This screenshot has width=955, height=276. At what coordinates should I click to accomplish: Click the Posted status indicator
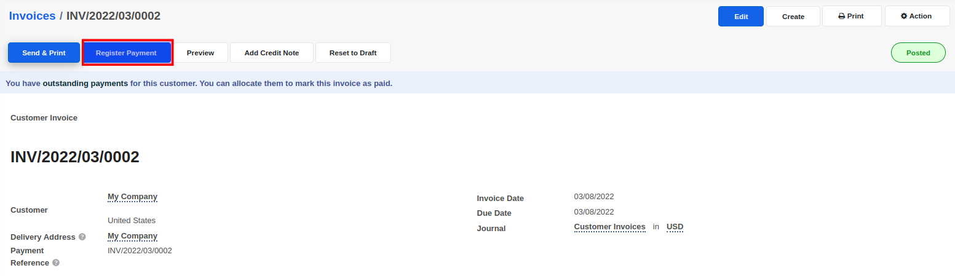click(x=917, y=53)
